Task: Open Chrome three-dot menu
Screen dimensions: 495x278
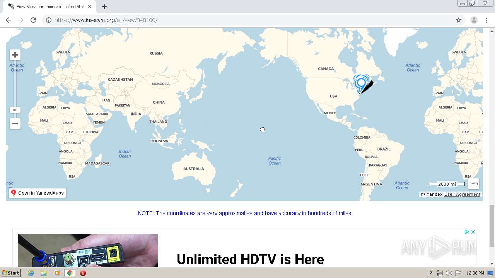Action: (486, 20)
